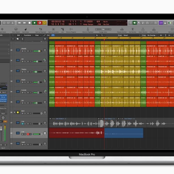Click the Channel EQ plug-in slot in inspector

[3, 95]
